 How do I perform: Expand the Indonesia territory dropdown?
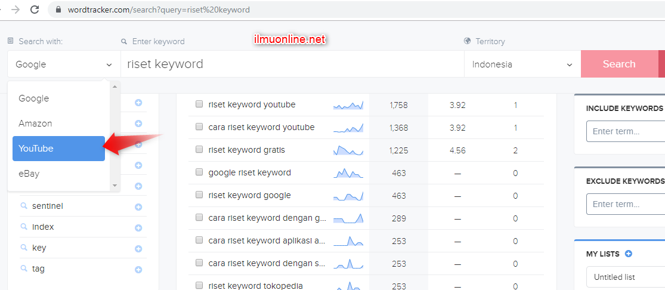[522, 64]
